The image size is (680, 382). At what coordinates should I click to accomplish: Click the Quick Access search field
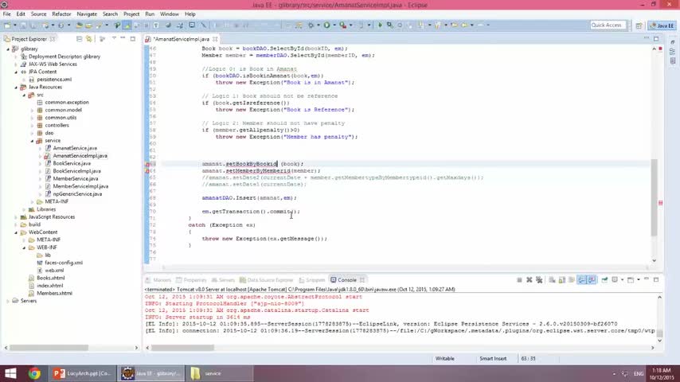(x=608, y=25)
